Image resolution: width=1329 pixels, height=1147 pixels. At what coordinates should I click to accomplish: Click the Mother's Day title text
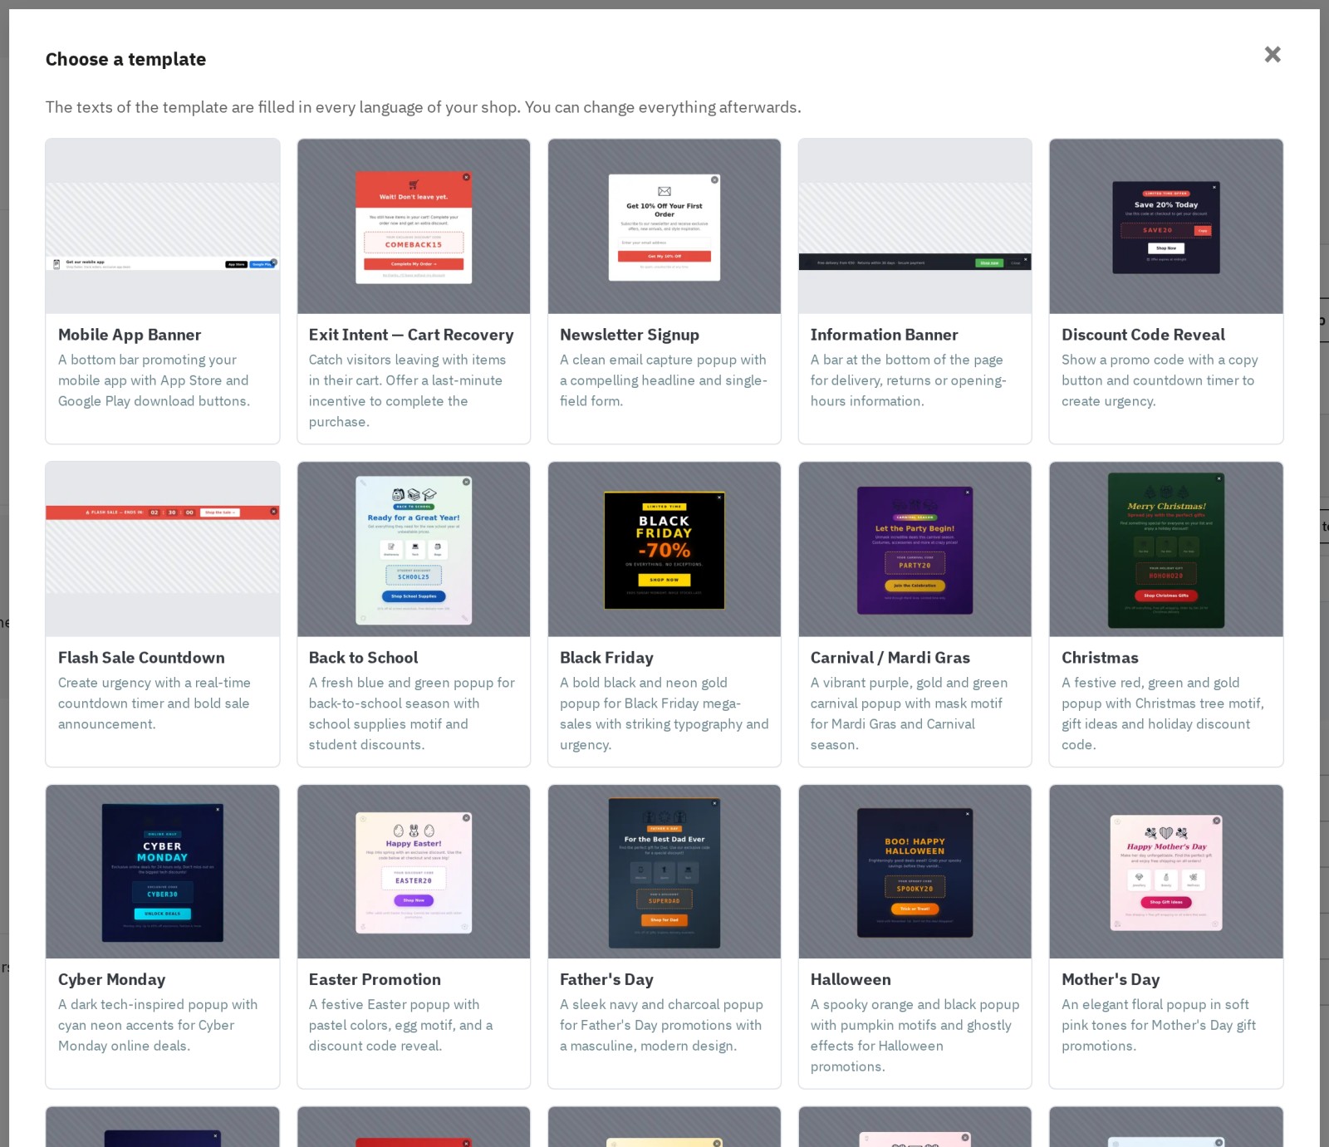pyautogui.click(x=1111, y=980)
